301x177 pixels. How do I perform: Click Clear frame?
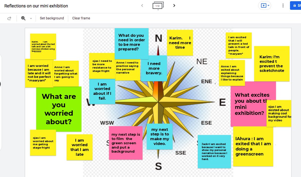click(81, 18)
